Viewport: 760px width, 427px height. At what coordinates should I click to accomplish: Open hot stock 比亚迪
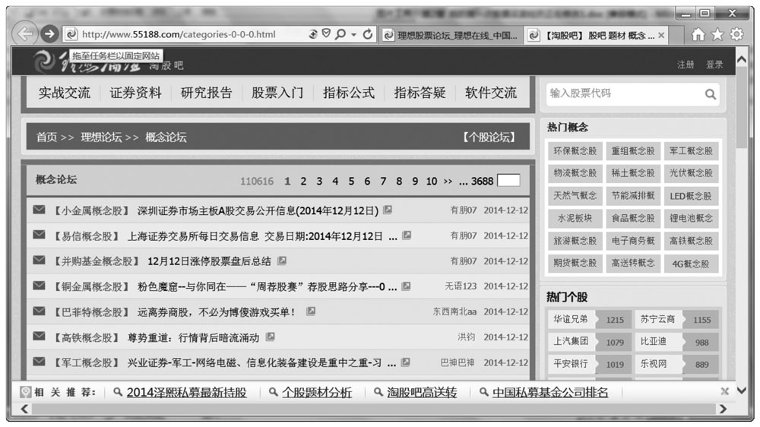[x=654, y=341]
